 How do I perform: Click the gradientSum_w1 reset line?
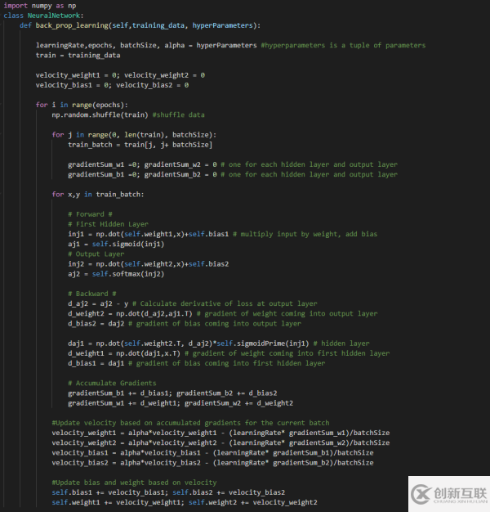pyautogui.click(x=233, y=164)
